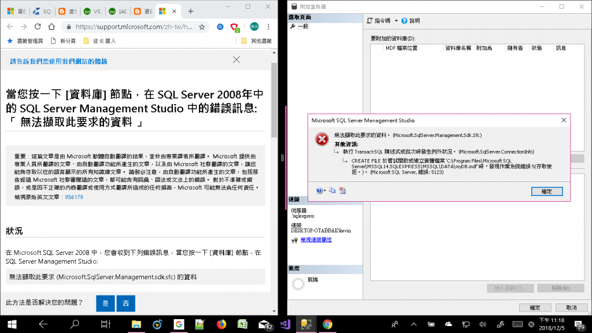
Task: Expand the 指令碼 dropdown arrow
Action: pyautogui.click(x=396, y=21)
